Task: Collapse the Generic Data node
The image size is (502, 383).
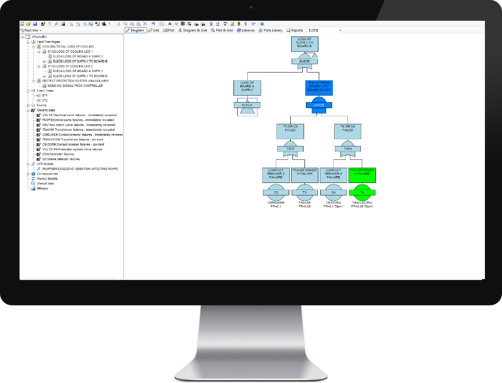Action: tap(28, 110)
